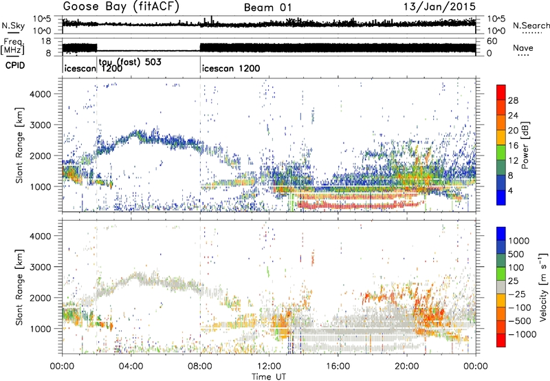The height and width of the screenshot is (381, 550).
Task: Click the '2000' range tick of velocity panel
Action: [41, 298]
